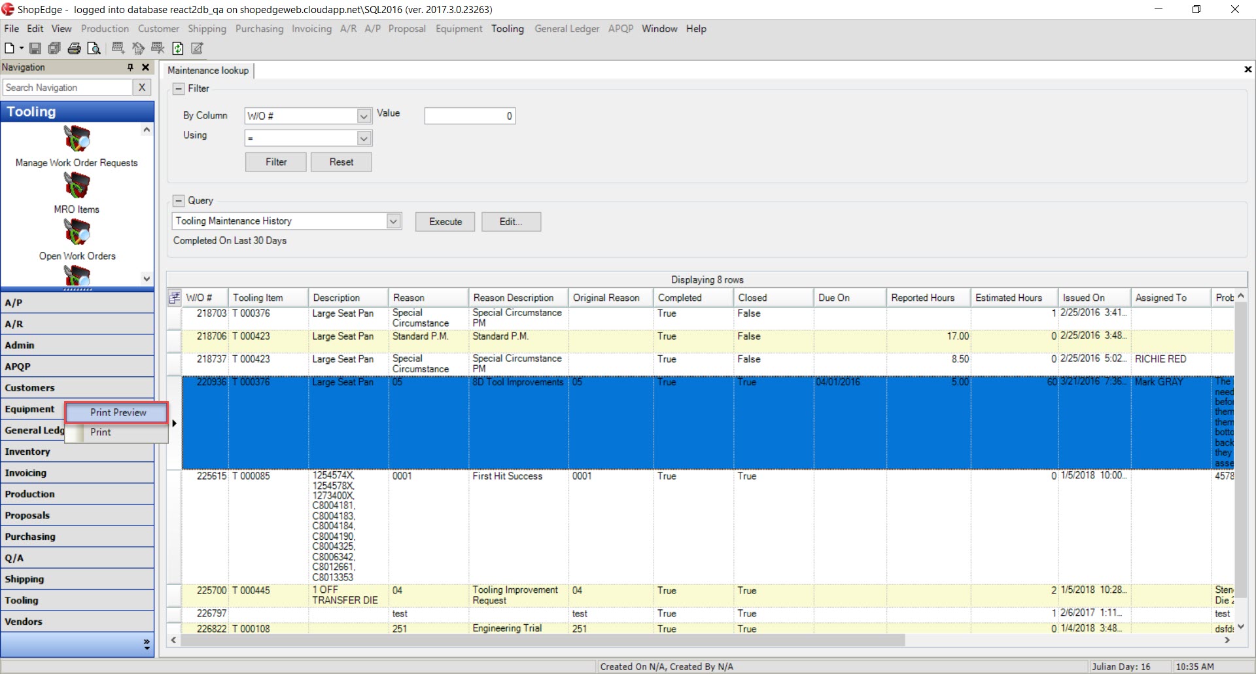
Task: Click the Add Row toolbar icon
Action: tap(118, 48)
